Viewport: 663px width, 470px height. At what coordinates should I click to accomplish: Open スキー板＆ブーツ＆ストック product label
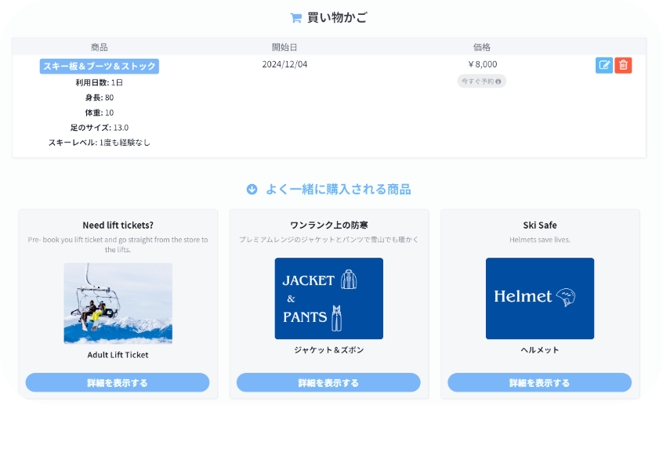100,67
